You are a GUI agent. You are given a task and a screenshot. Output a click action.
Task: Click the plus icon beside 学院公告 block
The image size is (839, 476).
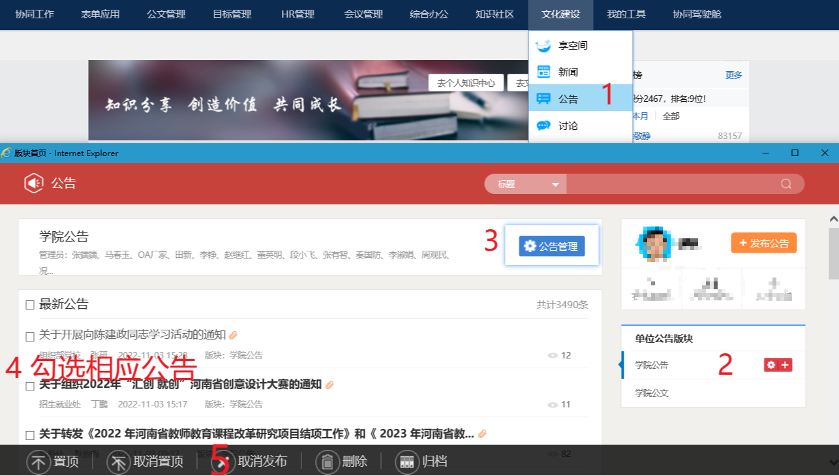[x=785, y=365]
